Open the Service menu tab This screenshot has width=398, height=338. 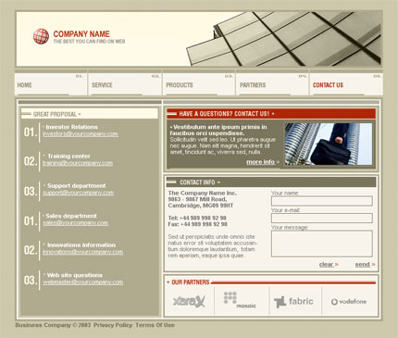click(125, 84)
